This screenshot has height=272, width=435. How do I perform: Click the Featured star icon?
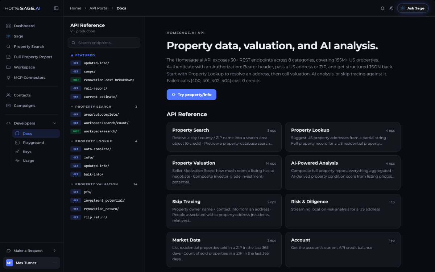point(72,55)
